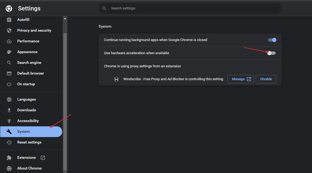Click the Autofill clipboard icon

point(9,20)
